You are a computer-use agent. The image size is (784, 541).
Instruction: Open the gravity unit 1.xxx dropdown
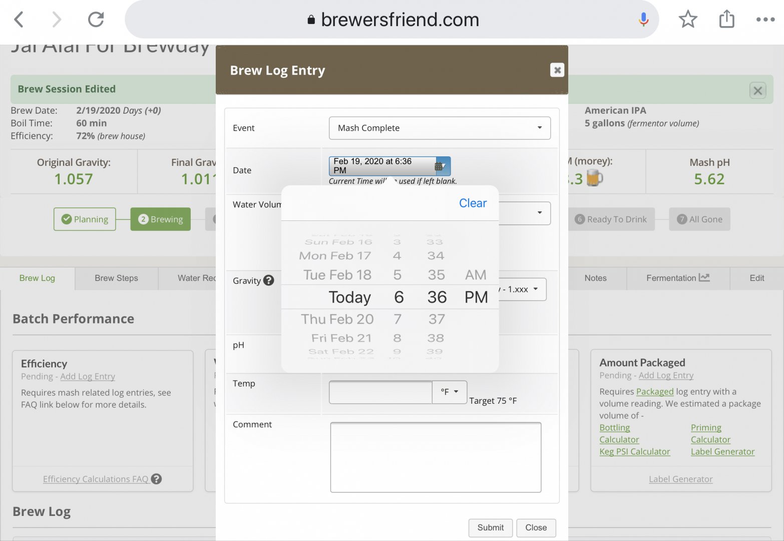(522, 289)
